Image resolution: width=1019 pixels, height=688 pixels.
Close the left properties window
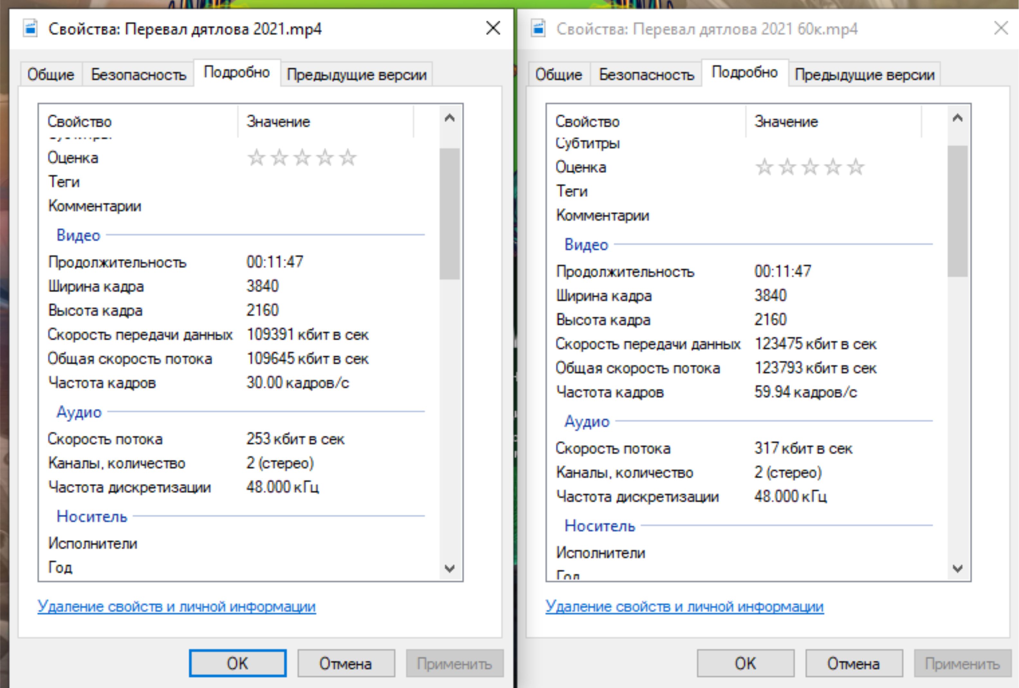coord(493,29)
